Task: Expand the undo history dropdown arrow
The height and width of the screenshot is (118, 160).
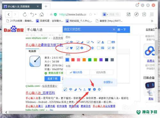Action: click(x=36, y=14)
